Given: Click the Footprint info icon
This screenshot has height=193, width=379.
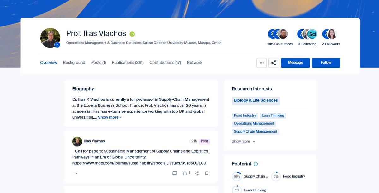Looking at the screenshot, I should [256, 164].
